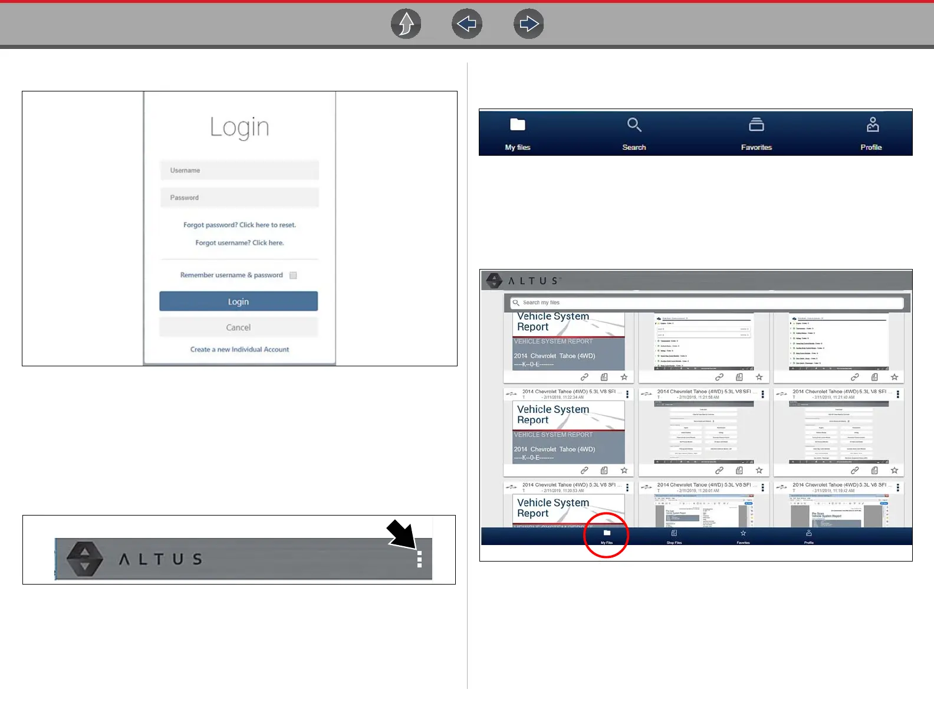The width and height of the screenshot is (934, 722).
Task: Click document icon on the 11:21:58 AM file card
Action: [739, 470]
